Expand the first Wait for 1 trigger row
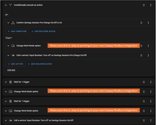The width and height of the screenshot is (156, 125). [x=6, y=82]
